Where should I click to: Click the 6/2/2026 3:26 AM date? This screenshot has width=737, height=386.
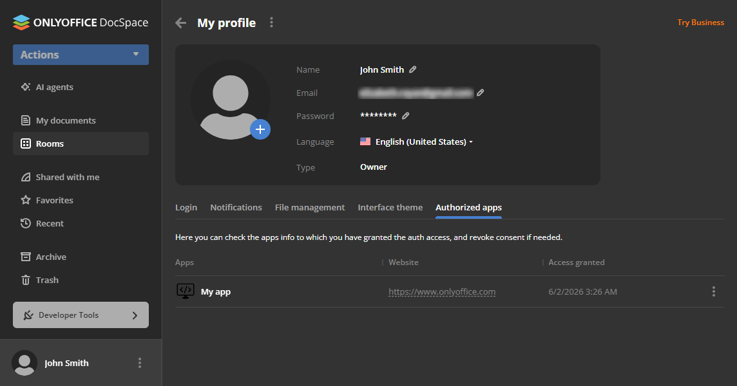(582, 291)
